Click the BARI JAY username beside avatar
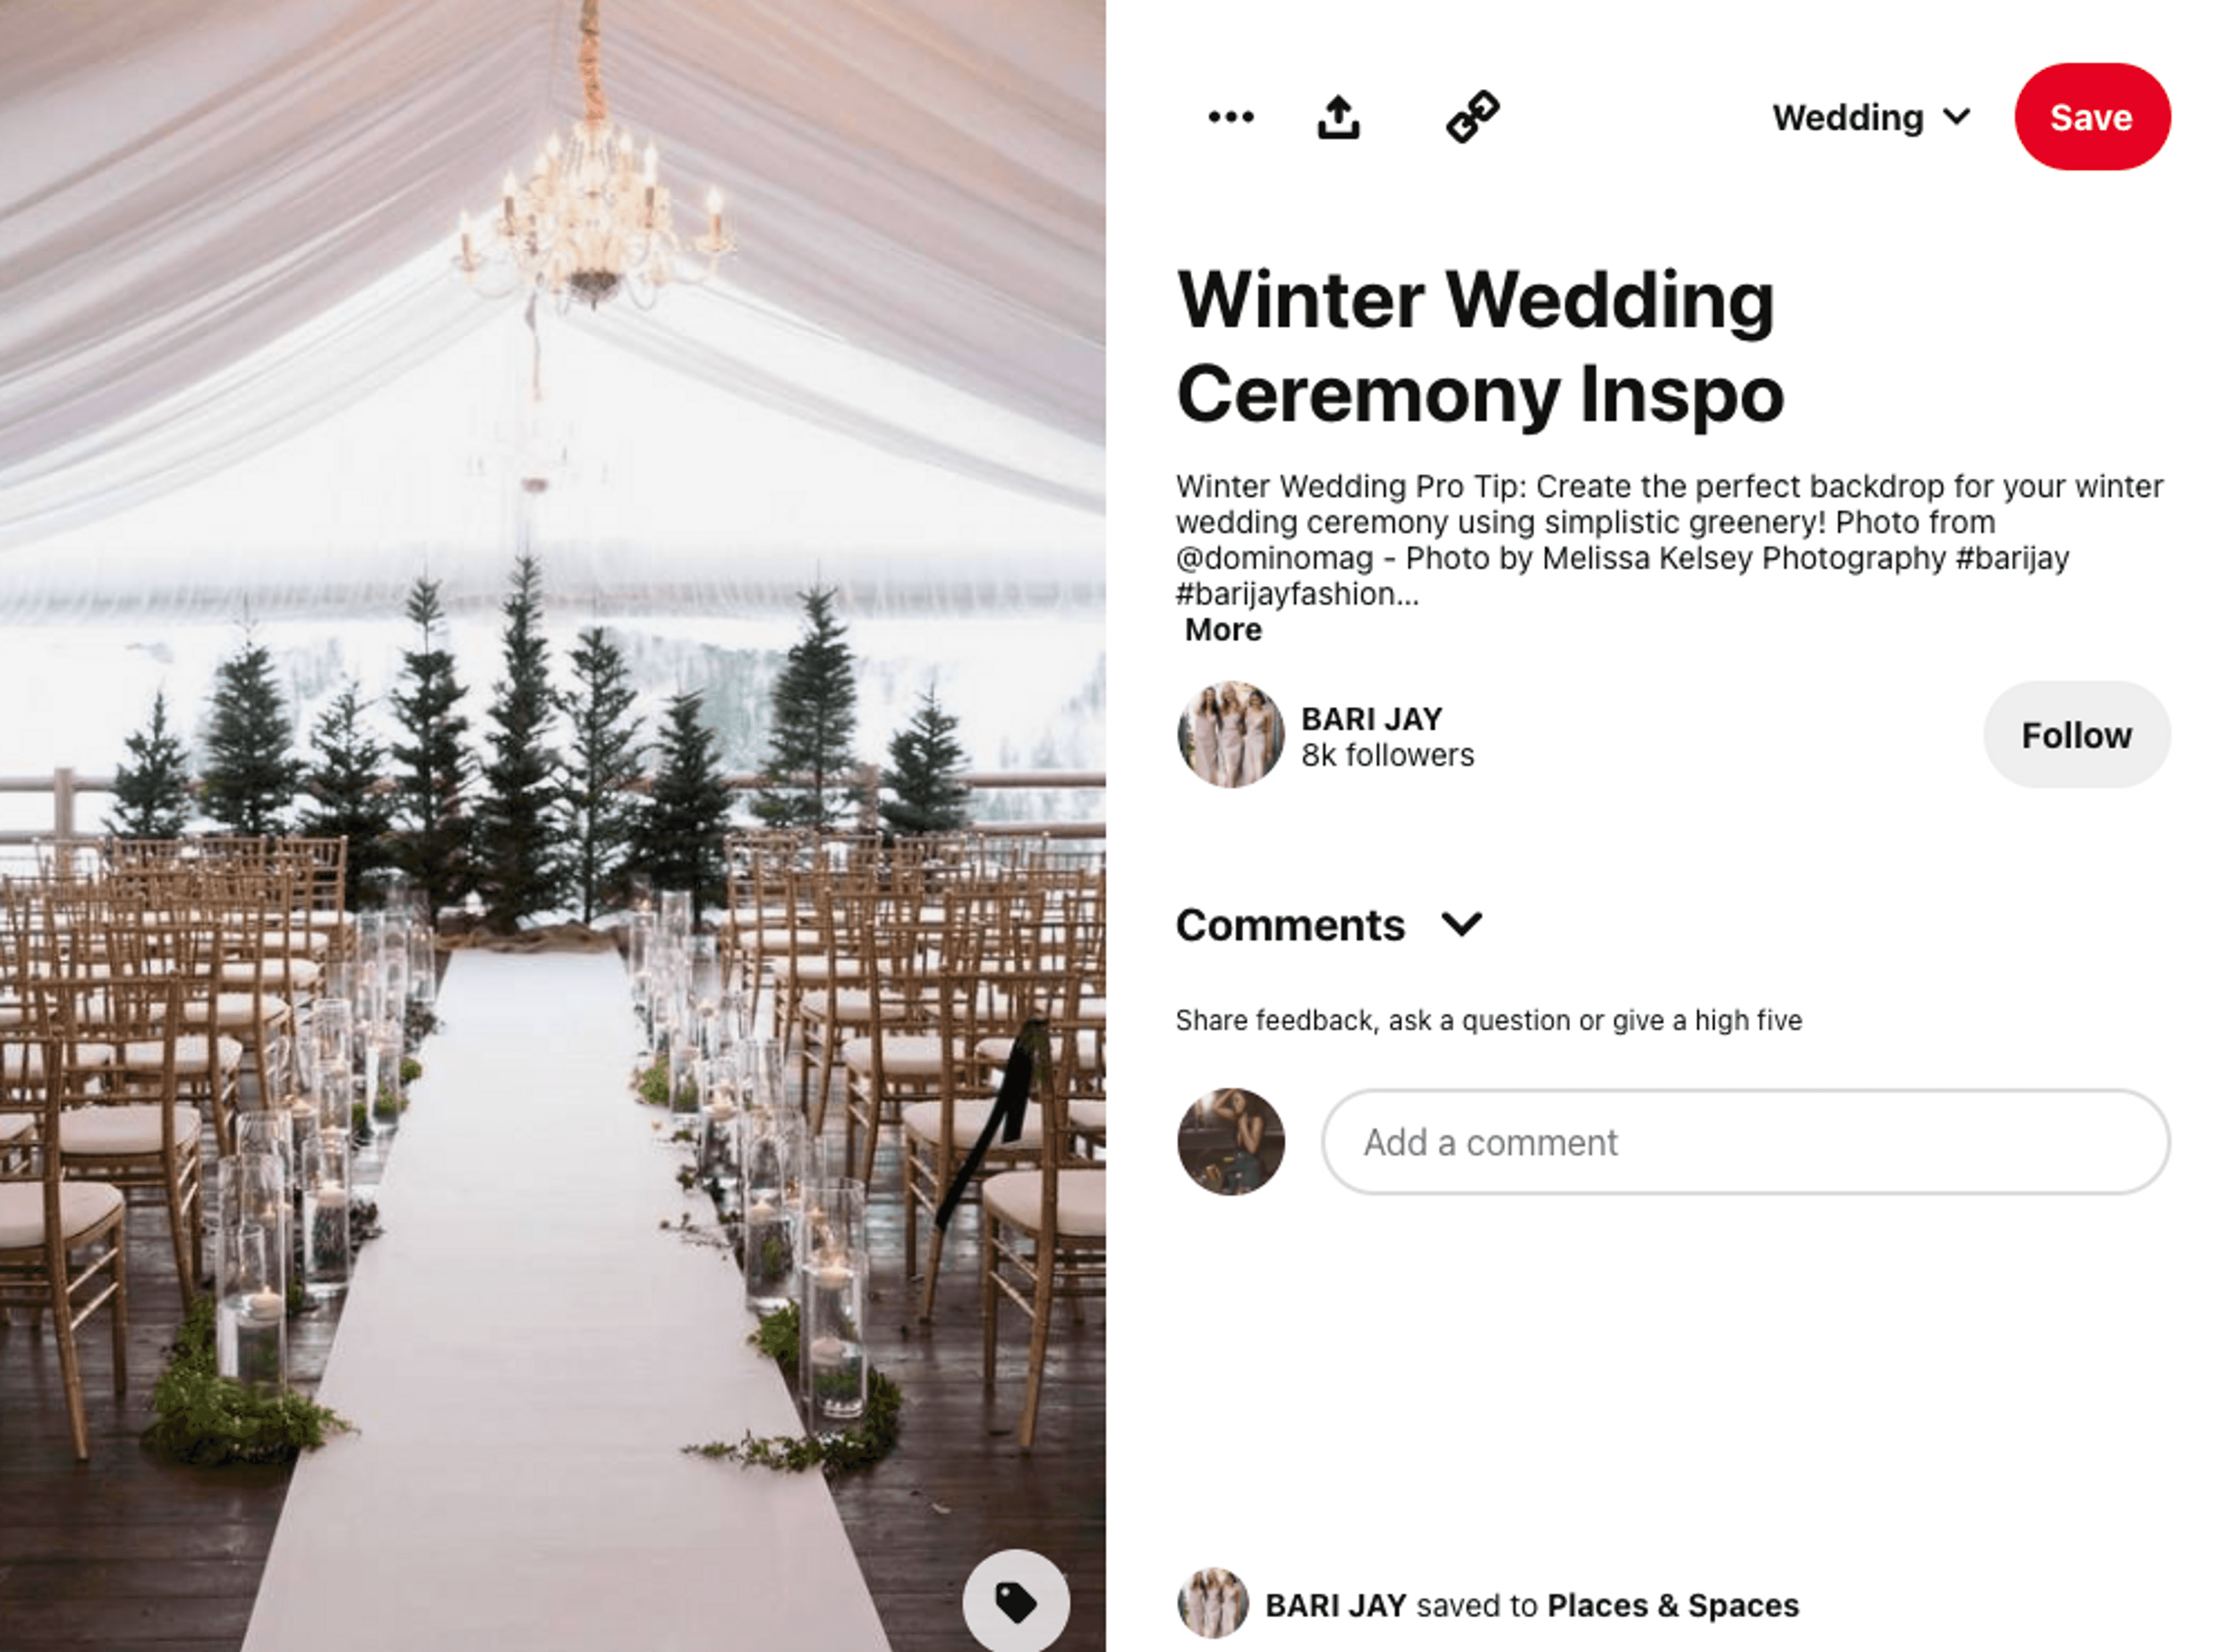This screenshot has height=1652, width=2225. tap(1371, 719)
